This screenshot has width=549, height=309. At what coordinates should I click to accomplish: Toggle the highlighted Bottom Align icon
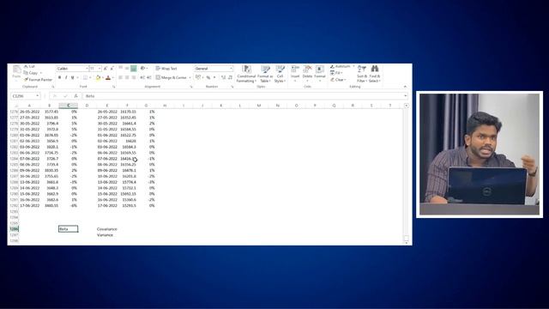tap(134, 69)
